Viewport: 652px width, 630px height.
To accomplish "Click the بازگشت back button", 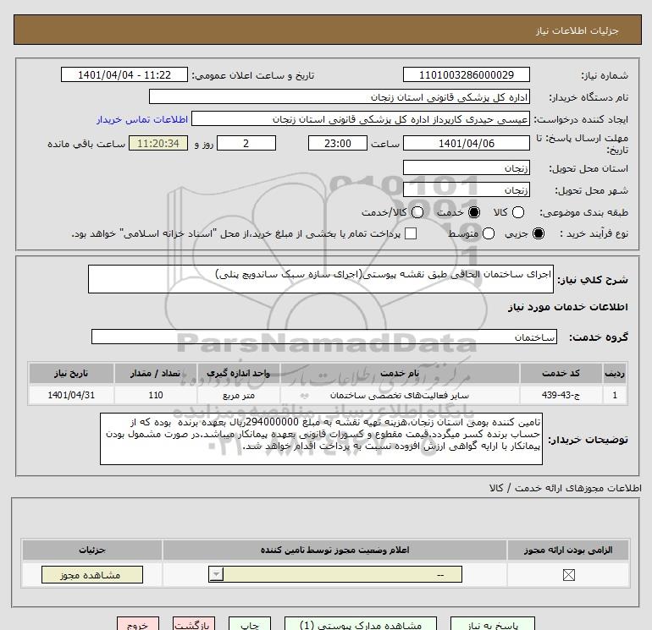I will [194, 624].
